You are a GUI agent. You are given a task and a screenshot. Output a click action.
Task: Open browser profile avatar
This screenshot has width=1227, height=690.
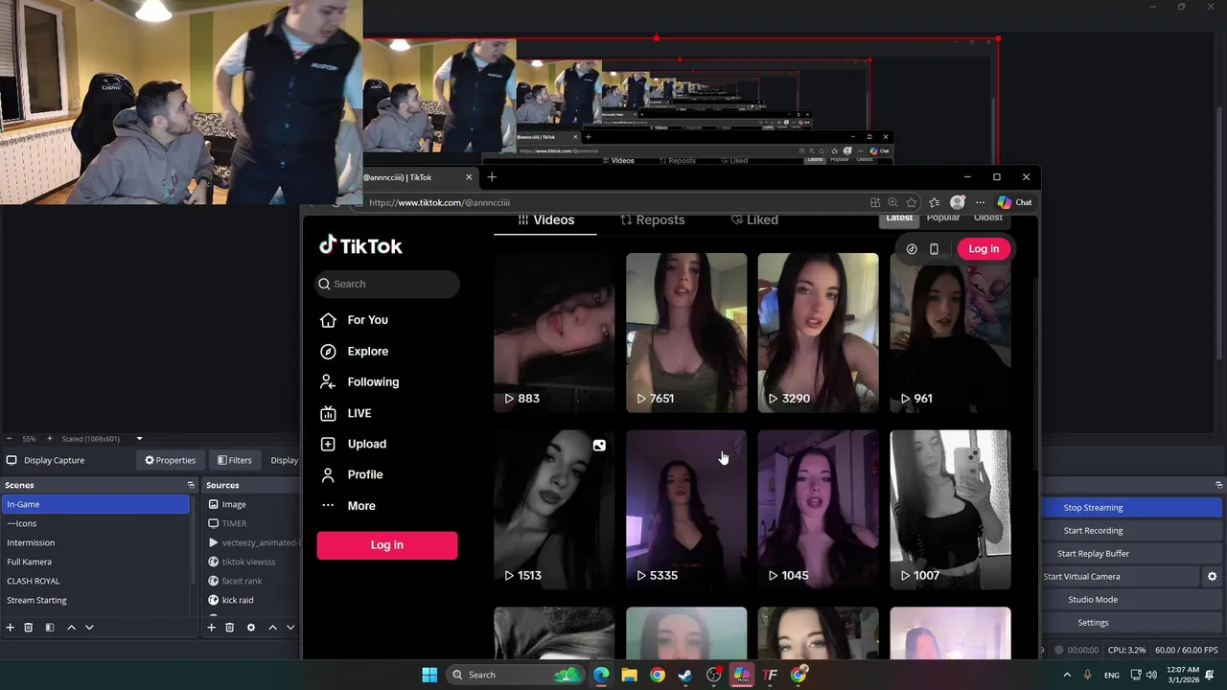957,203
